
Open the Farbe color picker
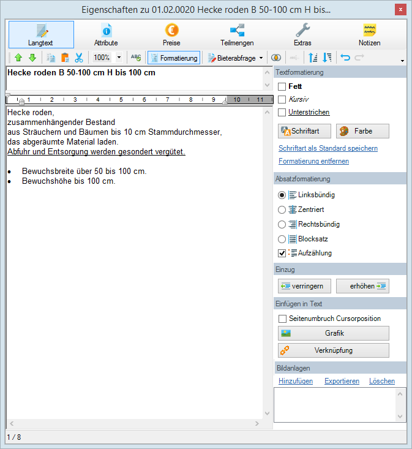[362, 131]
